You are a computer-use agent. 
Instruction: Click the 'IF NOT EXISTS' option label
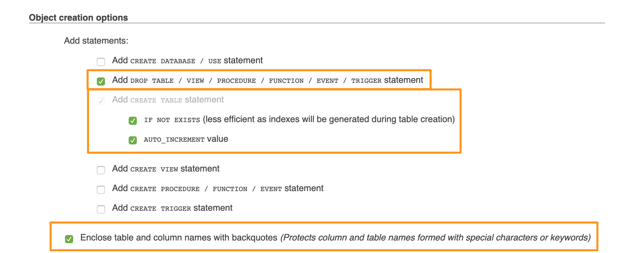click(299, 119)
